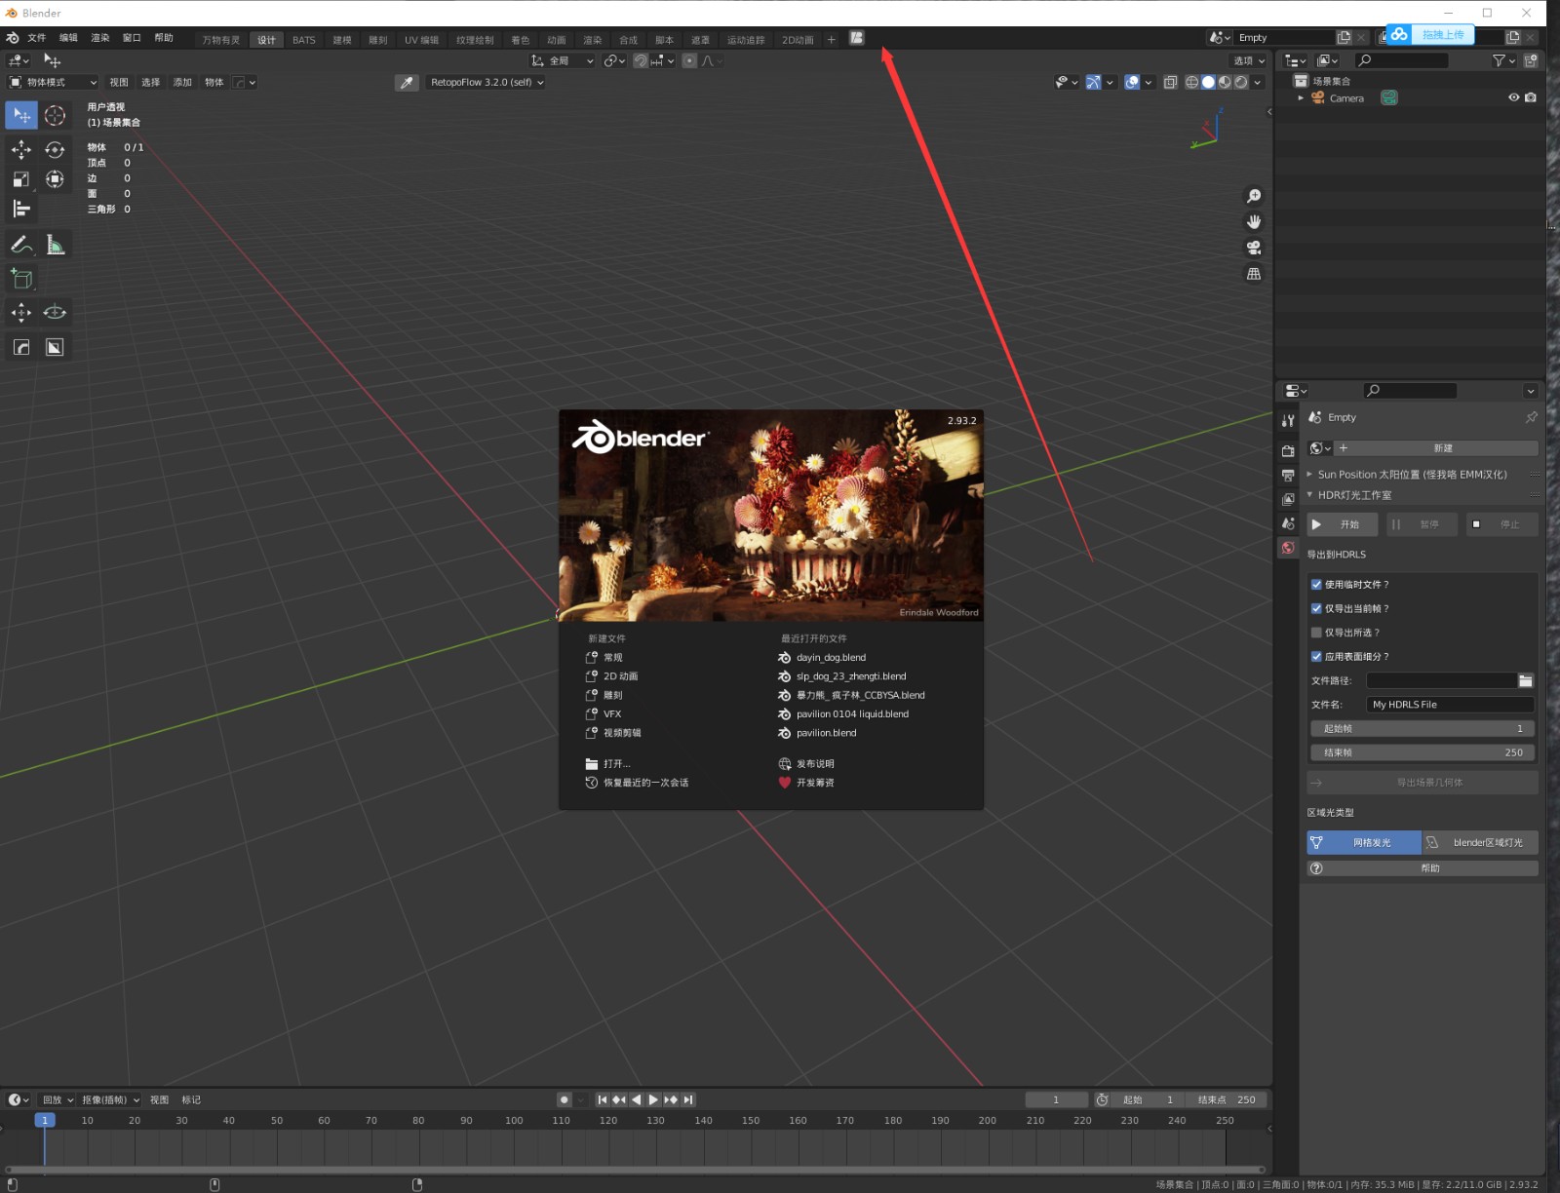Uncheck the 应用表面细分 checkbox
The height and width of the screenshot is (1193, 1560).
tap(1316, 657)
